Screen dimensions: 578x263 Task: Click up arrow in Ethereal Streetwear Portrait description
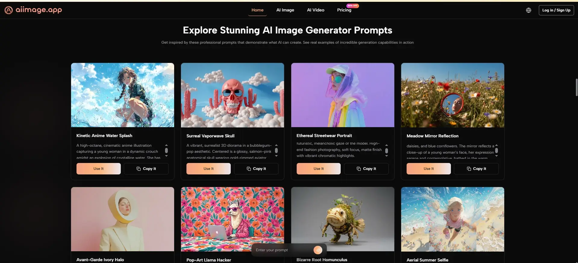(386, 145)
